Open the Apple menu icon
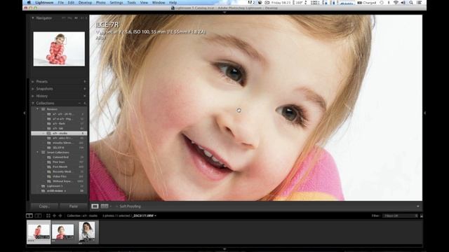This screenshot has width=449, height=252. [29, 3]
